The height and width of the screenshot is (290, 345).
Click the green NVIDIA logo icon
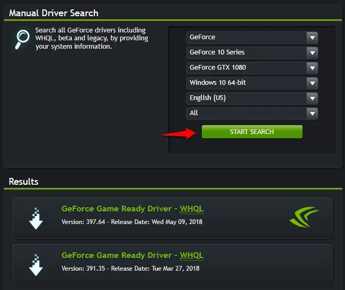pos(304,217)
